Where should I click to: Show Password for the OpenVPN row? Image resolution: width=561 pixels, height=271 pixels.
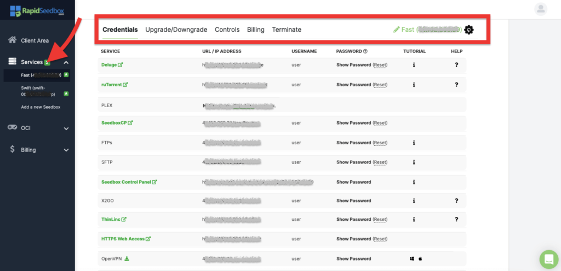tap(353, 259)
